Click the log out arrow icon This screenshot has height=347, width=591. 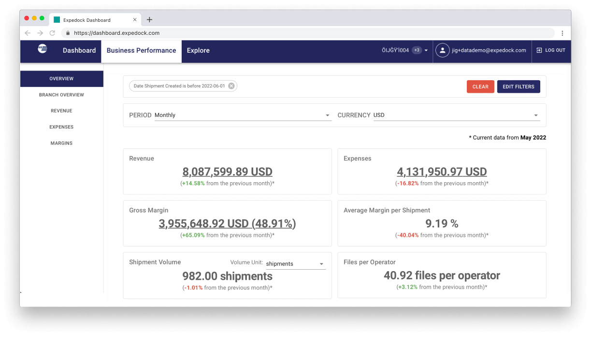(539, 50)
